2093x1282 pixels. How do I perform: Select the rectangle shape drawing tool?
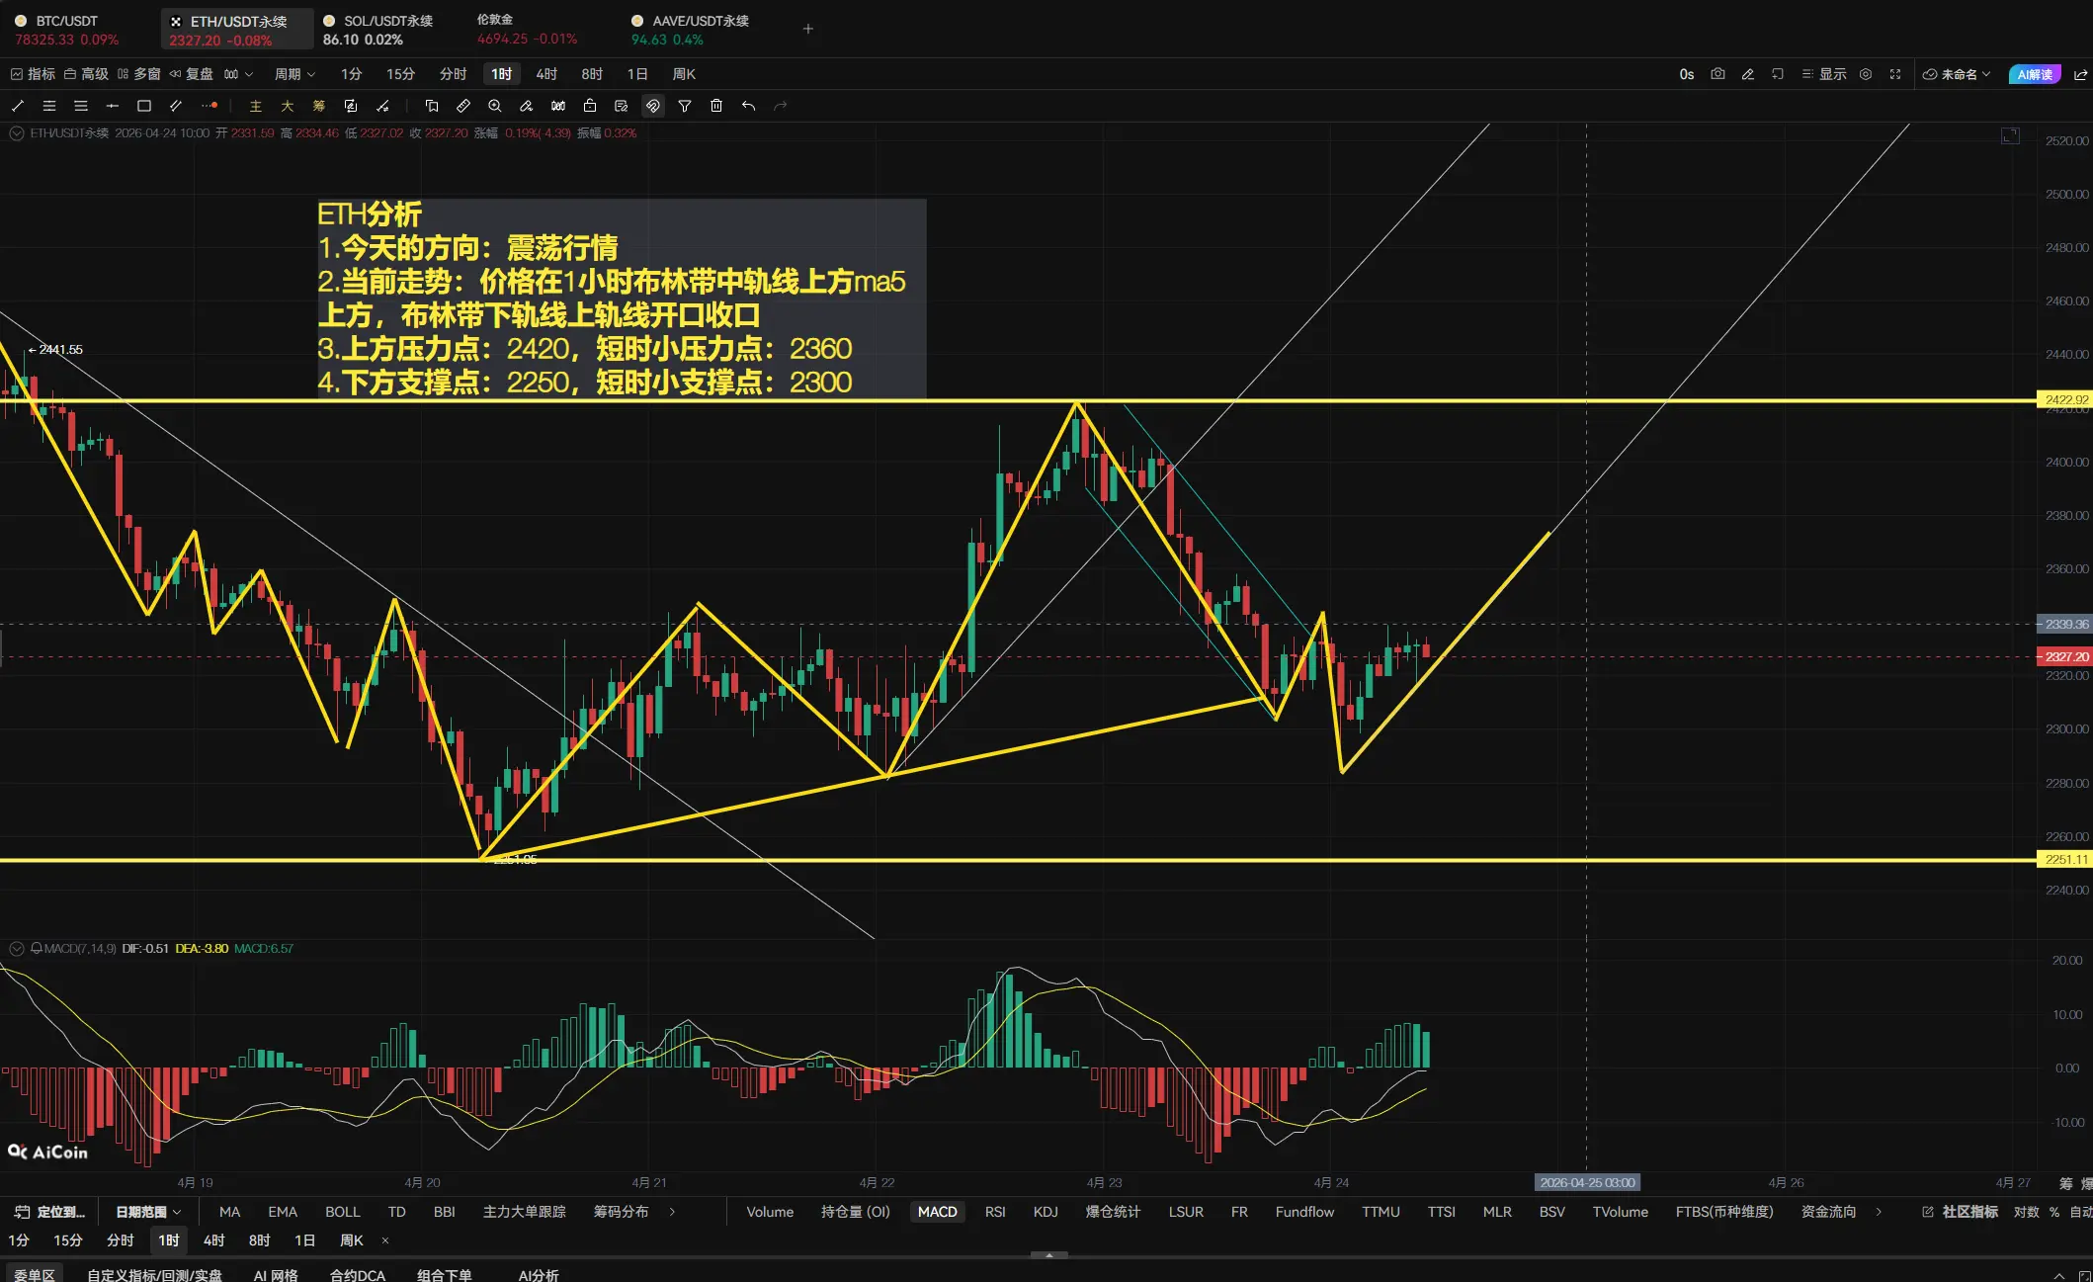[144, 106]
